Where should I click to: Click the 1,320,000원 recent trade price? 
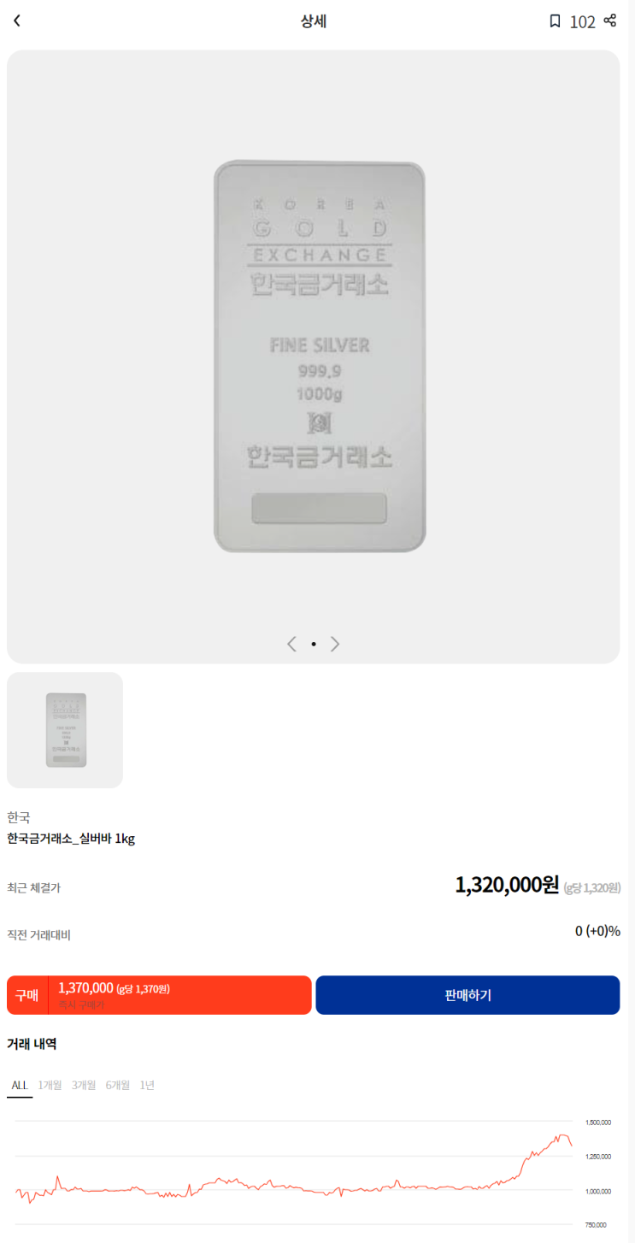click(507, 885)
